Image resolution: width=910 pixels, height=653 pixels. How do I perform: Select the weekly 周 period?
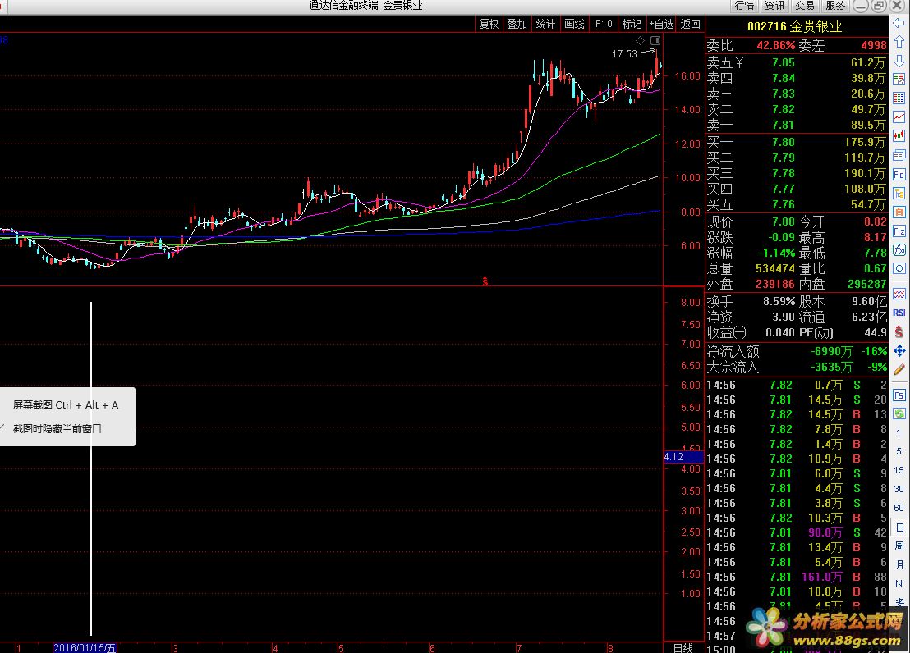pos(899,546)
